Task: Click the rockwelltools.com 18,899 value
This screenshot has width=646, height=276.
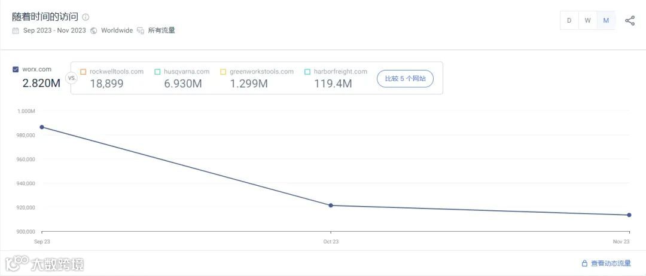Action: (106, 84)
